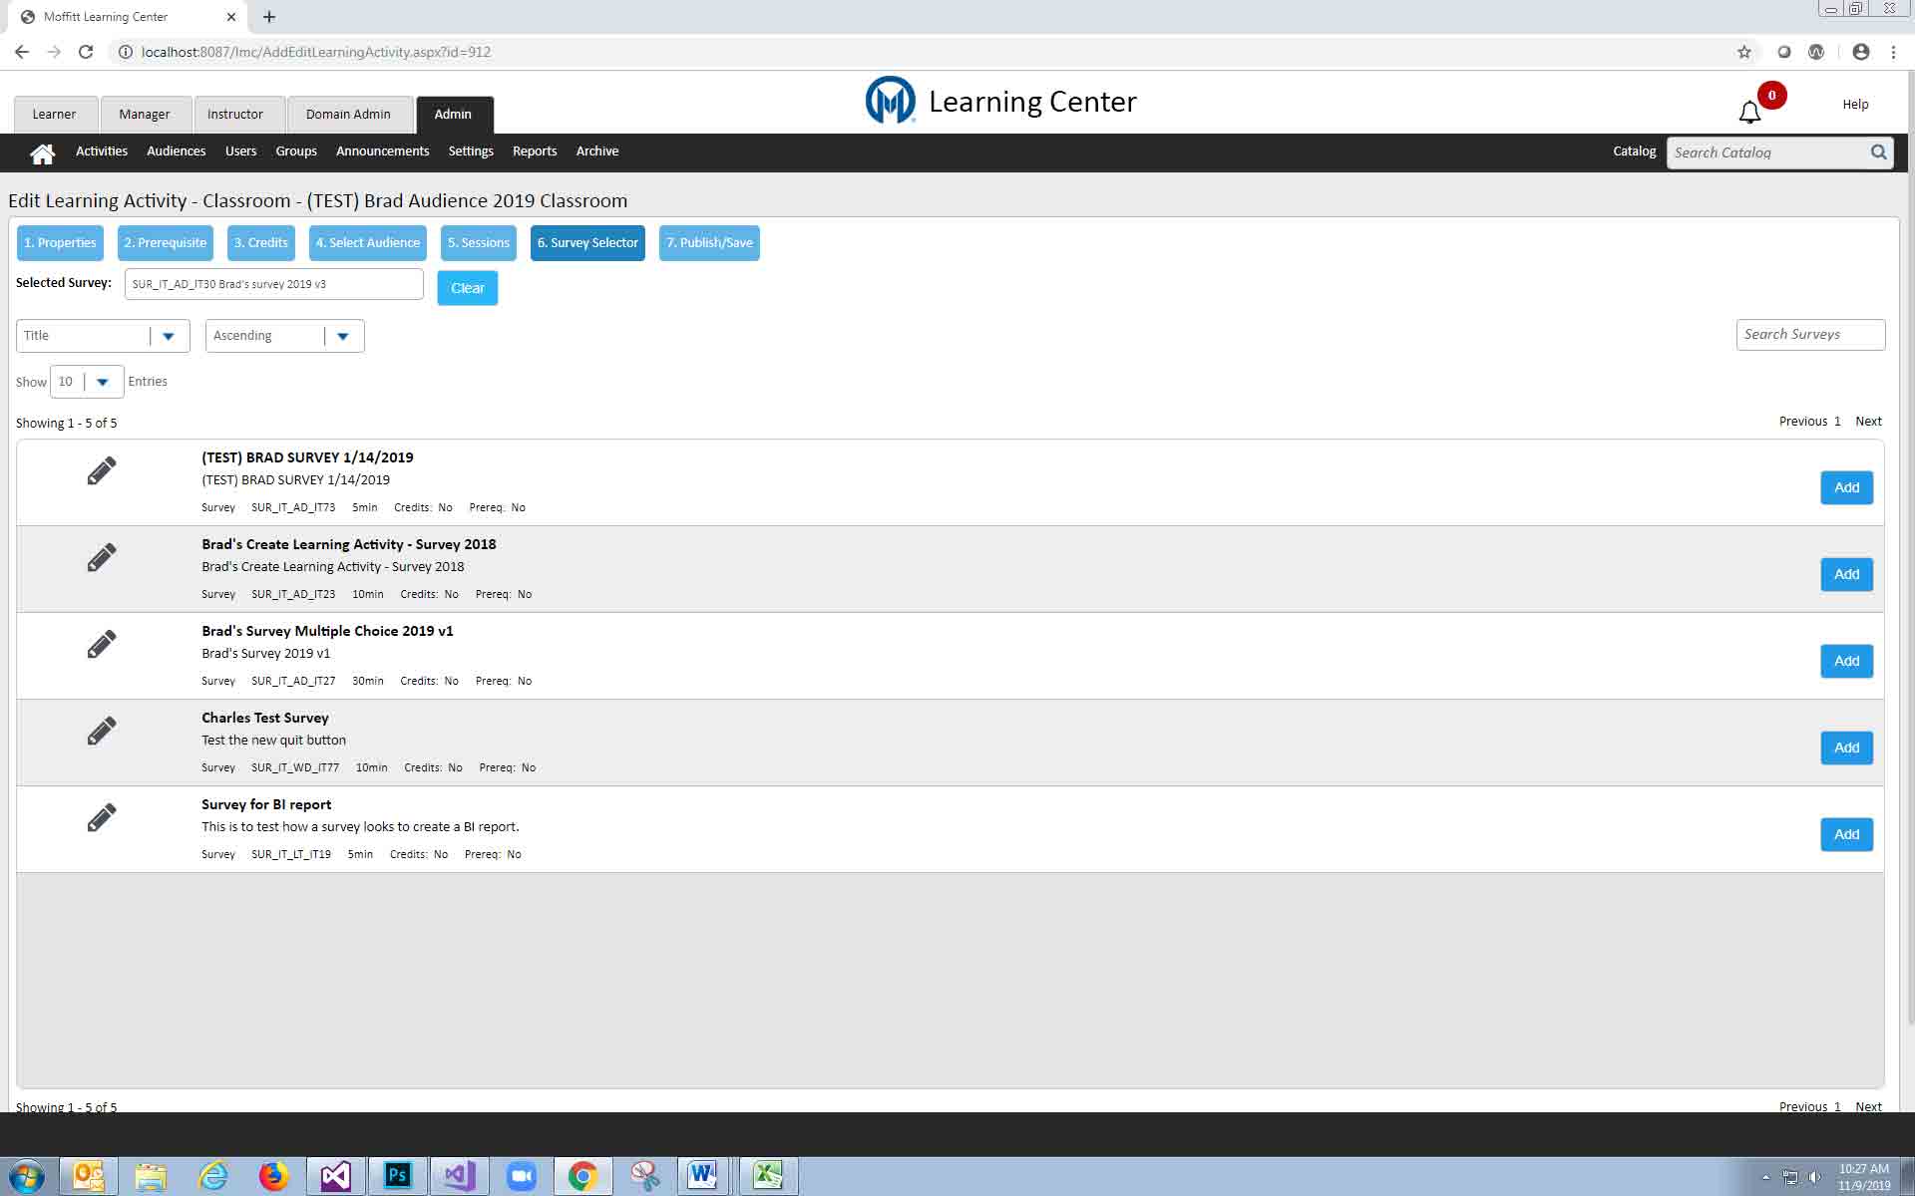1915x1196 pixels.
Task: Click pencil icon for (TEST) BRAD SURVEY
Action: (101, 470)
